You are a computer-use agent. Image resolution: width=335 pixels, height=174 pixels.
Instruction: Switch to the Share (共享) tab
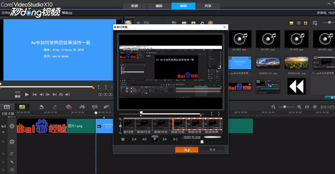(208, 6)
